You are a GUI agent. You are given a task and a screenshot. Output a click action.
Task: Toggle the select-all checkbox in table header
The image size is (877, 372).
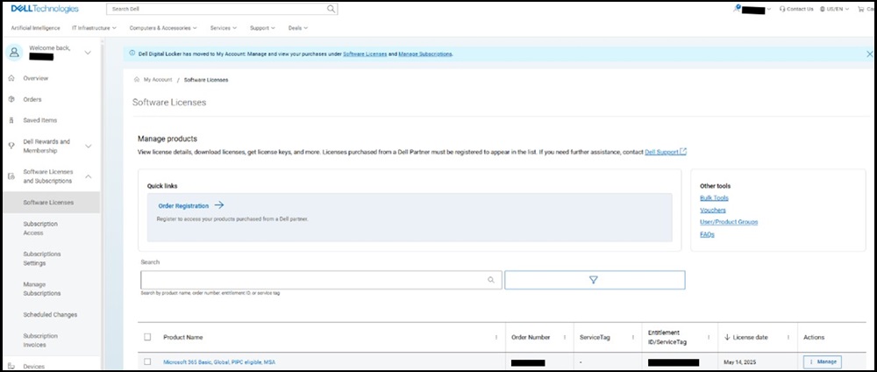click(x=147, y=337)
